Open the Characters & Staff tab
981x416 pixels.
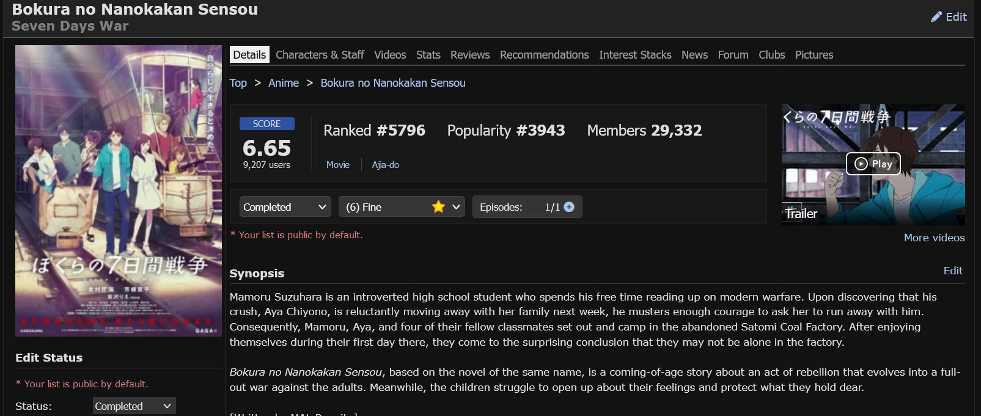(x=320, y=55)
